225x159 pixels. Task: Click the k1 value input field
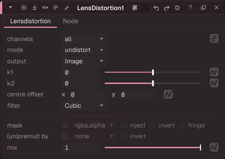click(x=80, y=72)
